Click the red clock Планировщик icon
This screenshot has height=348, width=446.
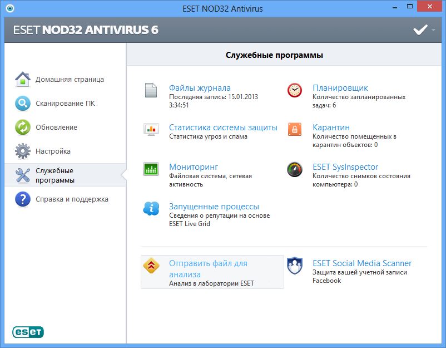tap(295, 90)
